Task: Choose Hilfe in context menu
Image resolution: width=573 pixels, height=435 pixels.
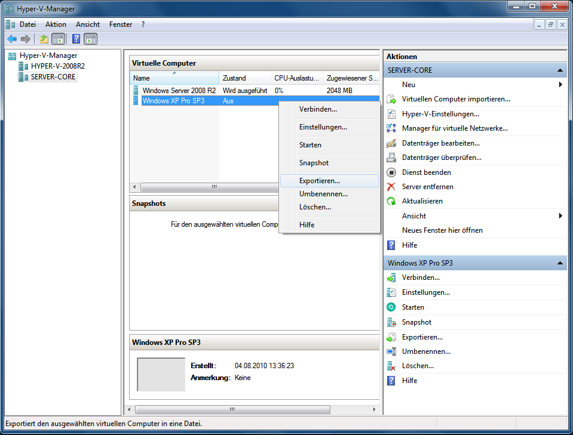Action: [329, 225]
